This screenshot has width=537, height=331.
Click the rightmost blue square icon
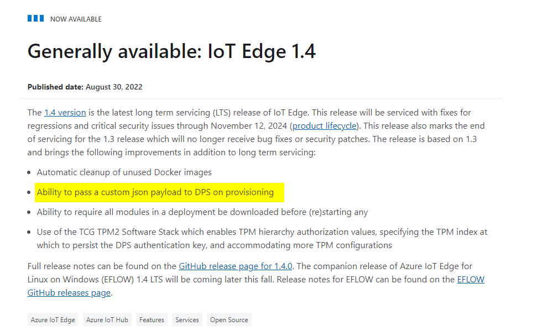(x=42, y=18)
